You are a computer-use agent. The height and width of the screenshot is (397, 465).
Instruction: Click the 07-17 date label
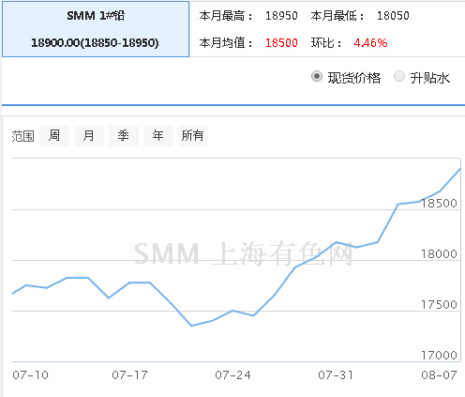(x=129, y=375)
